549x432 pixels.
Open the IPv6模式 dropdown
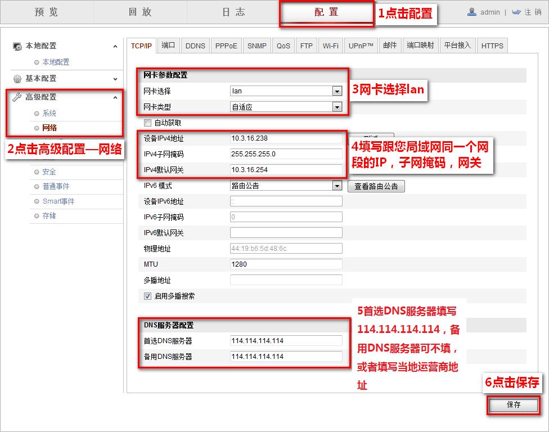(x=337, y=185)
